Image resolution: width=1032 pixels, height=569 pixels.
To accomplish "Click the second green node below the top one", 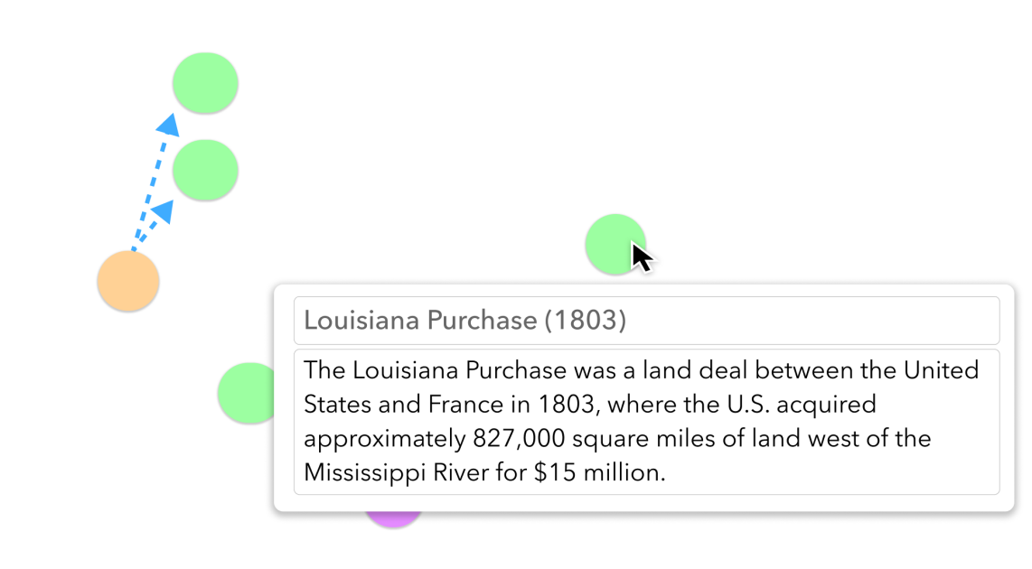I will 205,170.
